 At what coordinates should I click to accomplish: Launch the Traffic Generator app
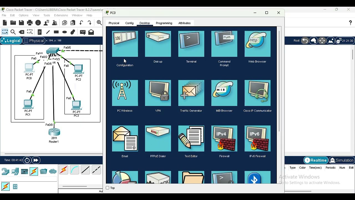191,93
